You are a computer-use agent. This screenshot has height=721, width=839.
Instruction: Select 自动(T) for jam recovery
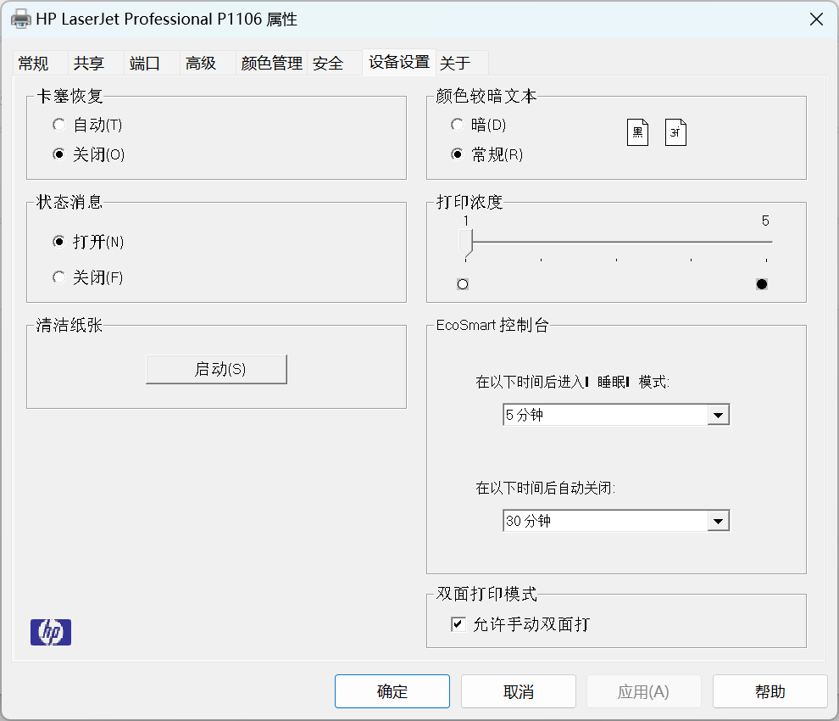tap(58, 125)
